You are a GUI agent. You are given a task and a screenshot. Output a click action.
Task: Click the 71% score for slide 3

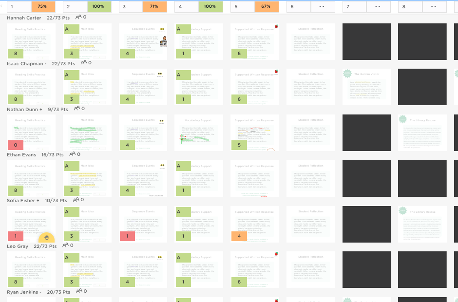tap(155, 6)
